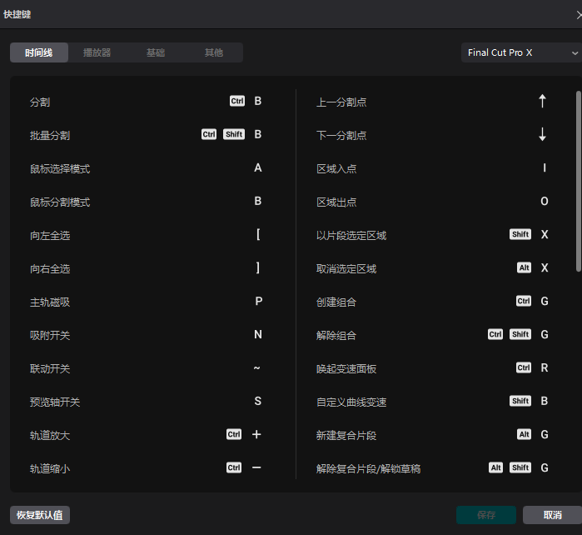Open the Final Cut Pro X preset dropdown
Screen dimensions: 582x535
[x=521, y=52]
